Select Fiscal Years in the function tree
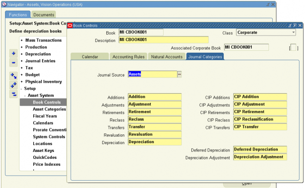Image resolution: width=305 pixels, height=188 pixels. click(x=45, y=116)
